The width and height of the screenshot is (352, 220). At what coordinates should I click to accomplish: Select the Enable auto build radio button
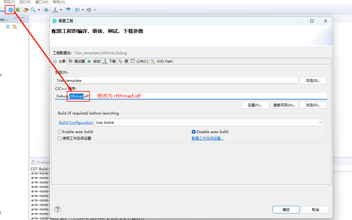60,132
